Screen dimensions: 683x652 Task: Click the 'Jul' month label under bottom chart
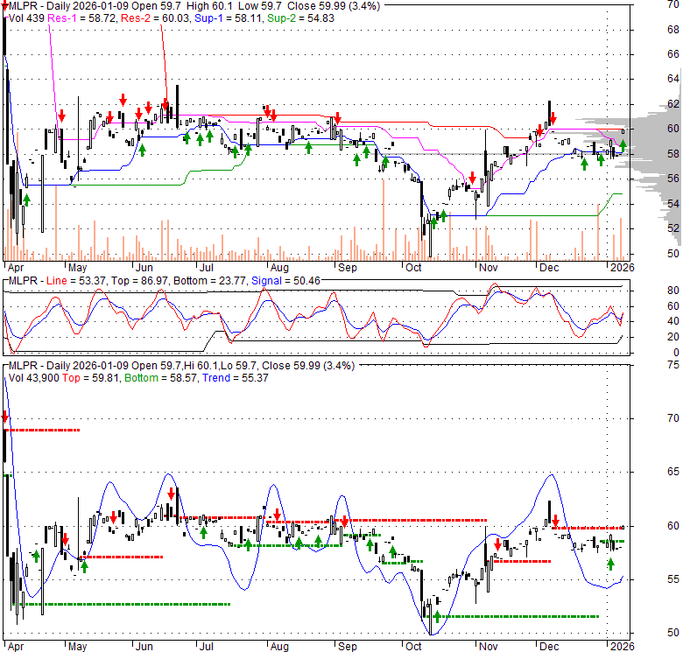pos(206,647)
